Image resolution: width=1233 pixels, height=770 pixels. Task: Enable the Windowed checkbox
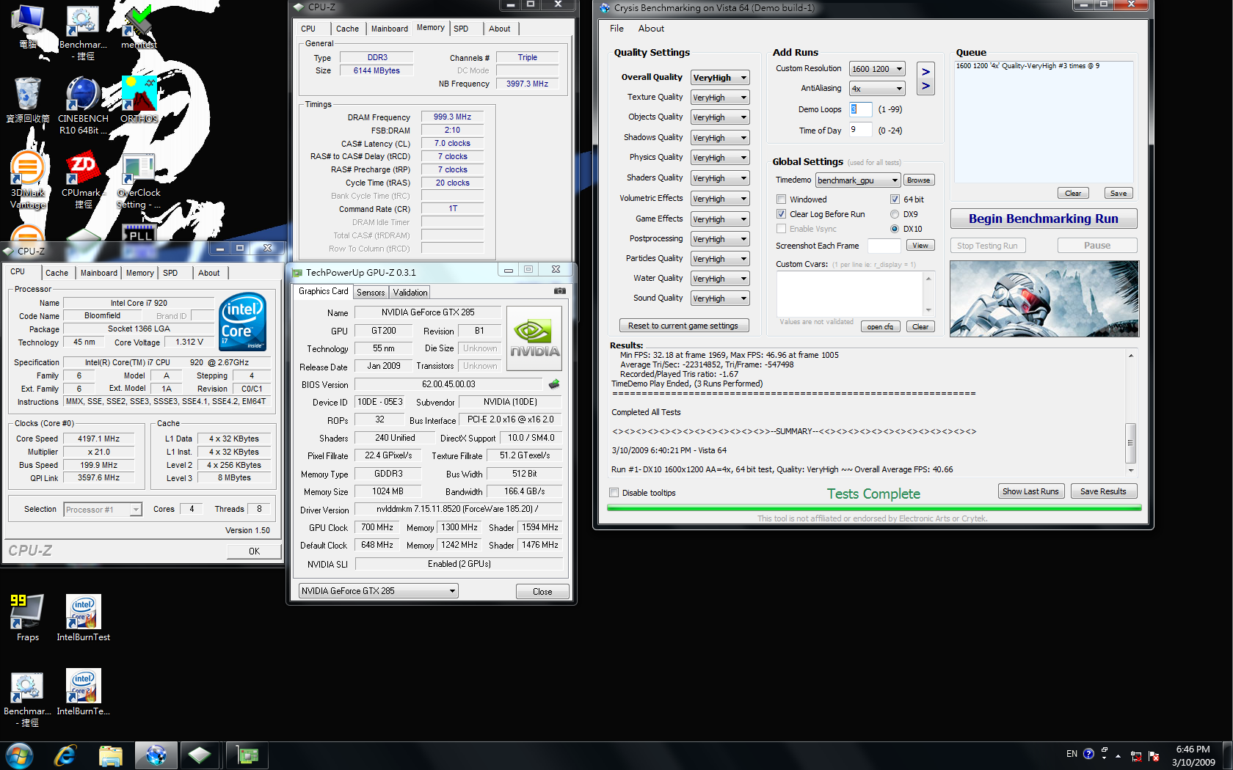point(781,199)
